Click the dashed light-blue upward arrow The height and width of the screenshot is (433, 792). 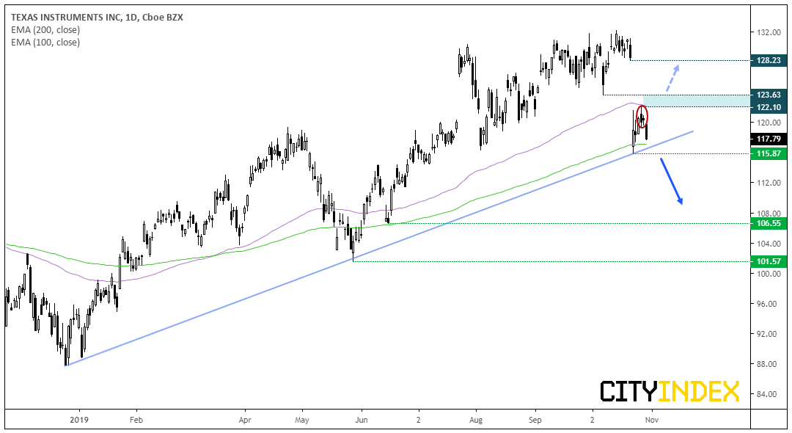[x=672, y=77]
